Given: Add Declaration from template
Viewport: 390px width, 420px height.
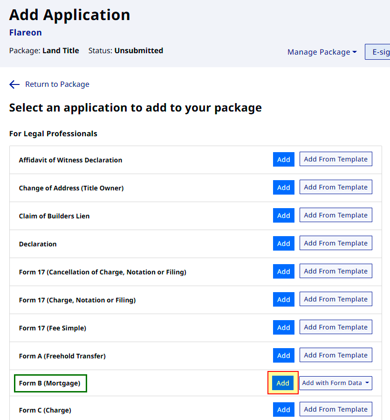Looking at the screenshot, I should click(335, 243).
